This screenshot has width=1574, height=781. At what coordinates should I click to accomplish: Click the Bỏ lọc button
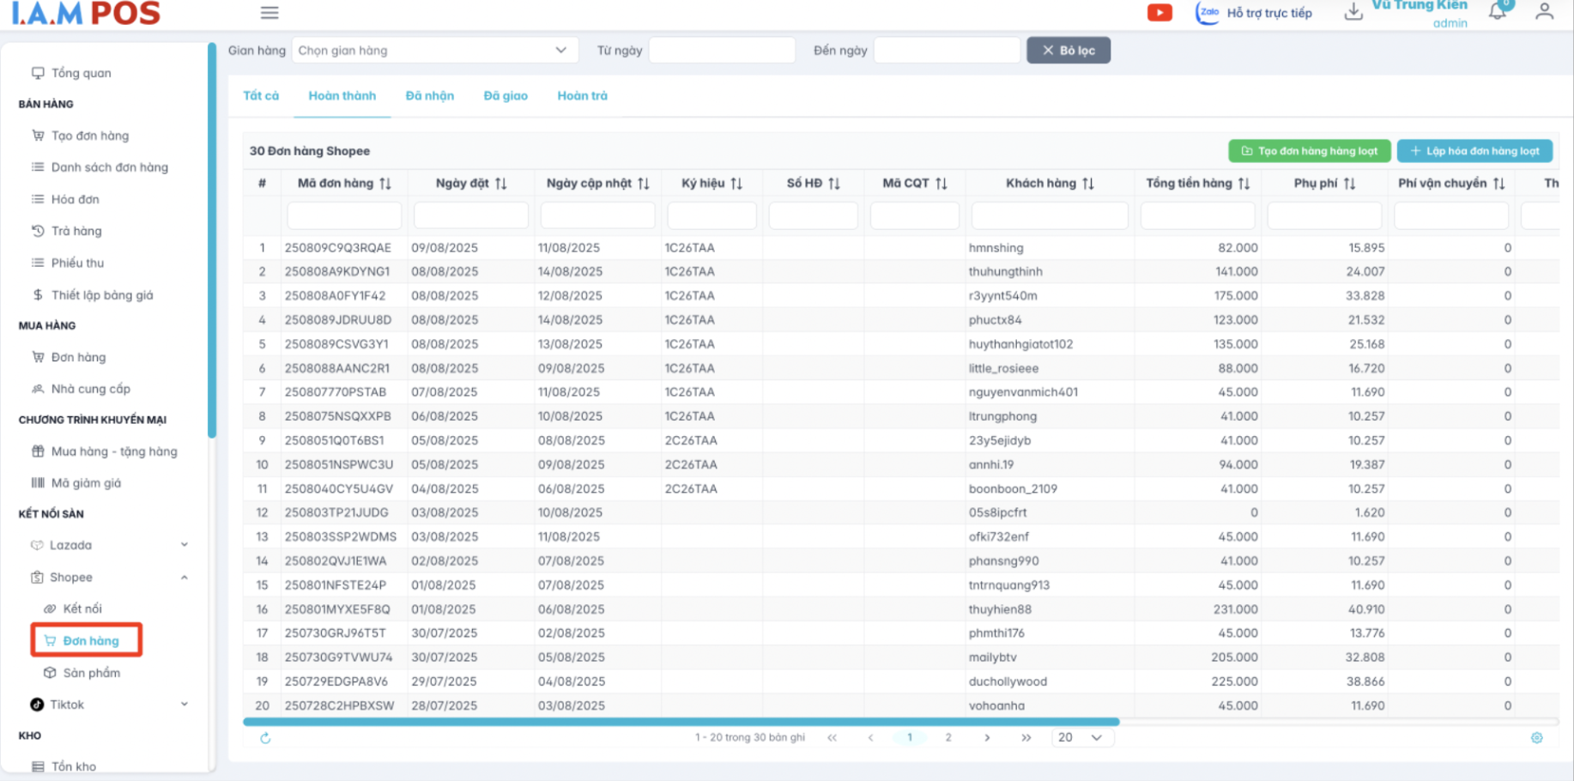point(1068,51)
